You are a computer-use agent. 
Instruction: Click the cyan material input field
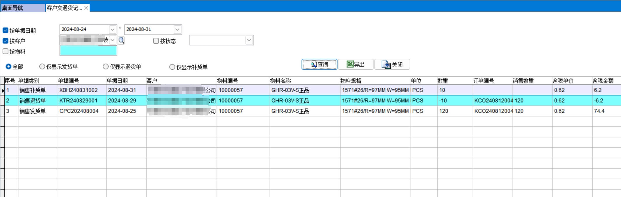tap(88, 51)
